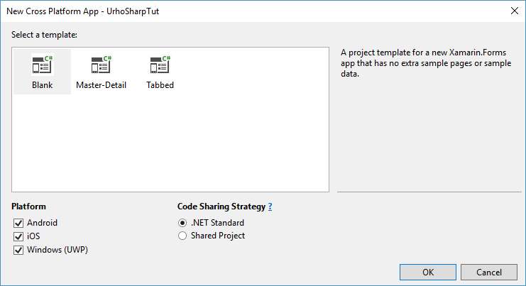
Task: Select the Blank template icon
Action: pos(43,65)
